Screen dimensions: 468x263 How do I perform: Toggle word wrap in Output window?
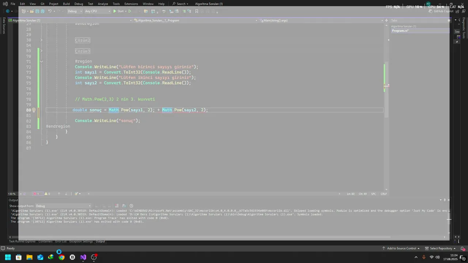(x=124, y=206)
